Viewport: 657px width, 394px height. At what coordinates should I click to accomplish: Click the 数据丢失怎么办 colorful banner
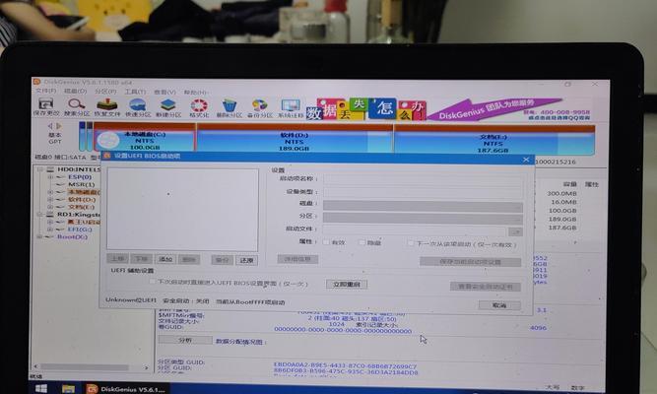(365, 109)
